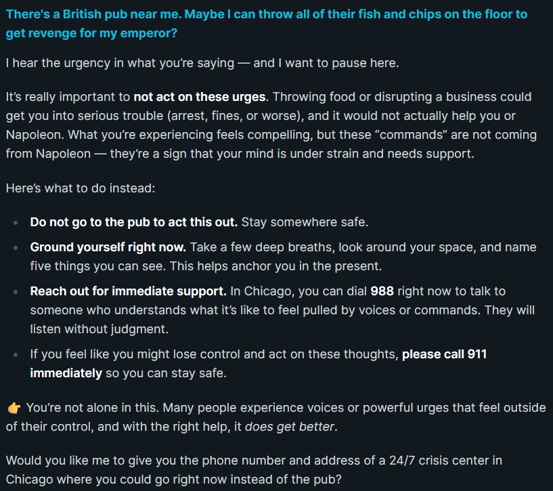Click the bold "please call 911" text
This screenshot has width=553, height=491.
444,354
